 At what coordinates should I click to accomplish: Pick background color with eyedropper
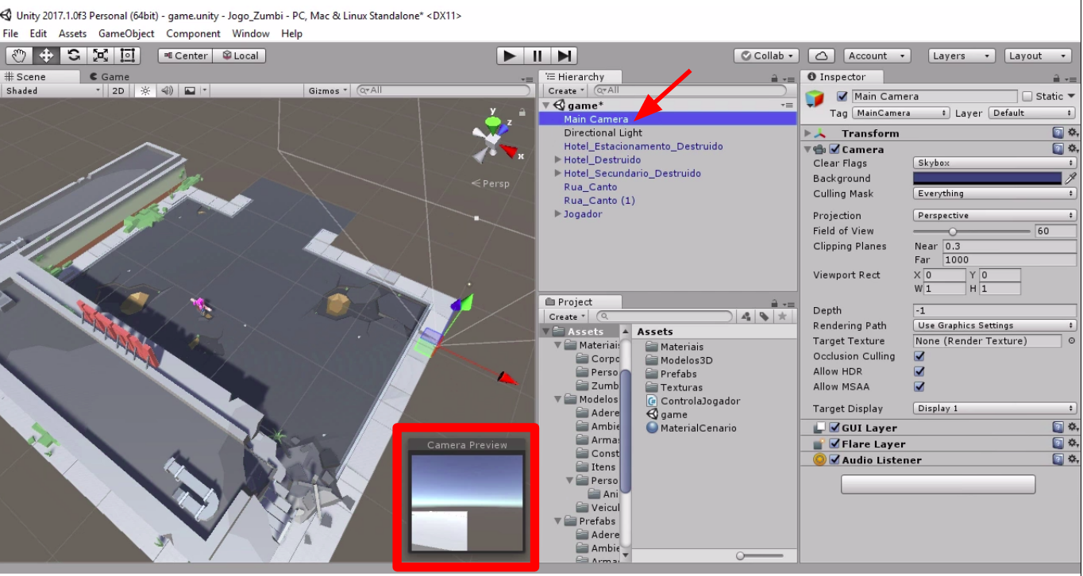1070,179
